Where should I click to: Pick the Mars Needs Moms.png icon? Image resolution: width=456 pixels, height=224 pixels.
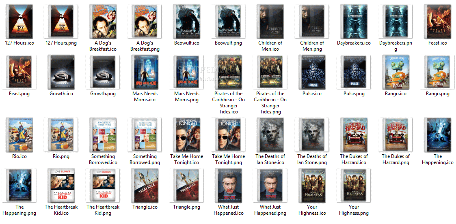tap(187, 72)
